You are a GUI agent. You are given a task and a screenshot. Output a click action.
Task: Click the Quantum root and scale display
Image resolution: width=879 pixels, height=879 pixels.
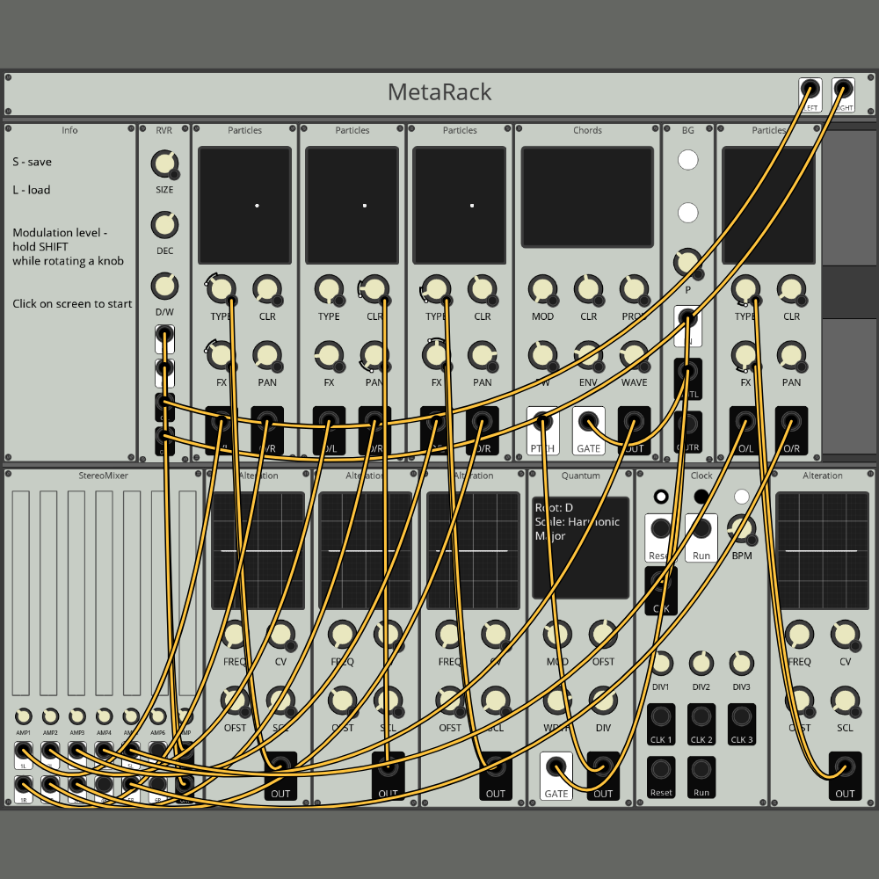pyautogui.click(x=580, y=547)
